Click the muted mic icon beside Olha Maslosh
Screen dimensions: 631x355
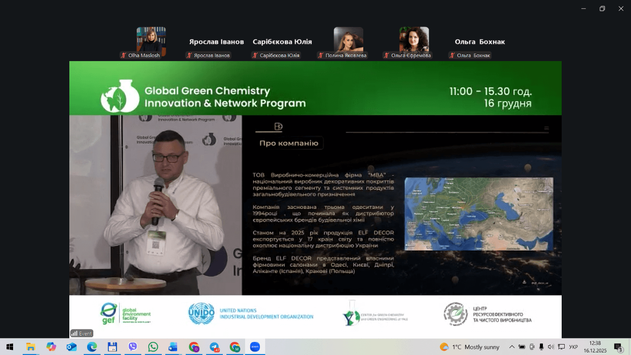(x=124, y=55)
